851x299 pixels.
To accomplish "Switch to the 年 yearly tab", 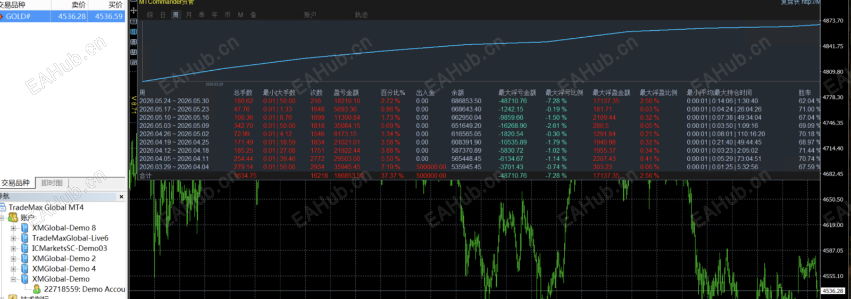I will point(214,15).
